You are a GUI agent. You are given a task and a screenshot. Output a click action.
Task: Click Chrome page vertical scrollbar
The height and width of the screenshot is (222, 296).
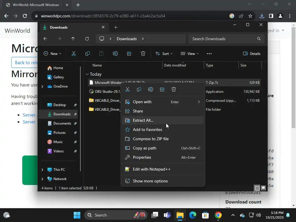coord(293,77)
